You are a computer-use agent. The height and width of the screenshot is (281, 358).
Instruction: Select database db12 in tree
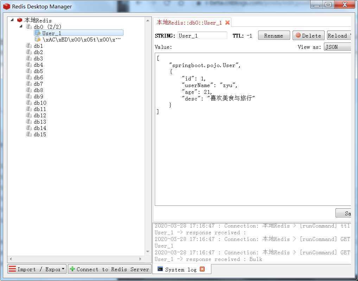[40, 116]
